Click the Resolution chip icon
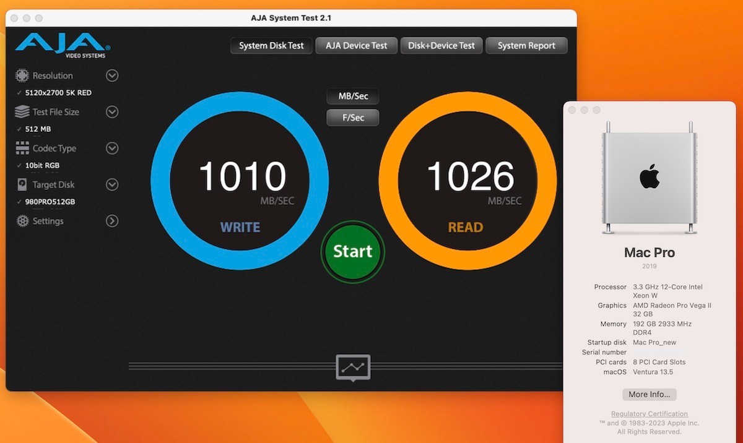The image size is (743, 443). coord(22,76)
